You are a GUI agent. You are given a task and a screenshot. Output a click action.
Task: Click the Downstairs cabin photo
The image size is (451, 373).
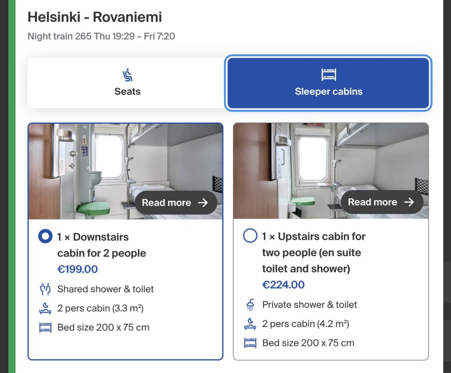[x=88, y=163]
